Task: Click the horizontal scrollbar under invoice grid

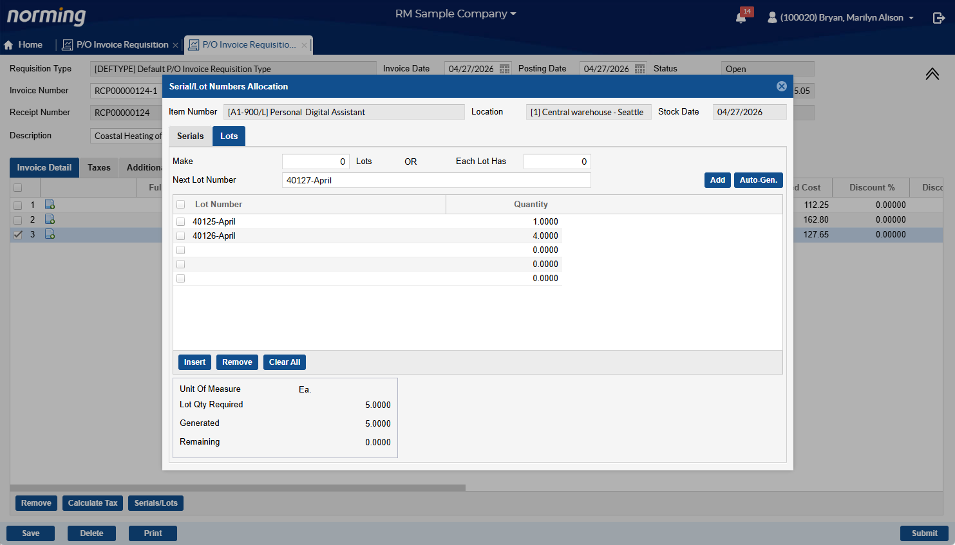Action: tap(238, 488)
